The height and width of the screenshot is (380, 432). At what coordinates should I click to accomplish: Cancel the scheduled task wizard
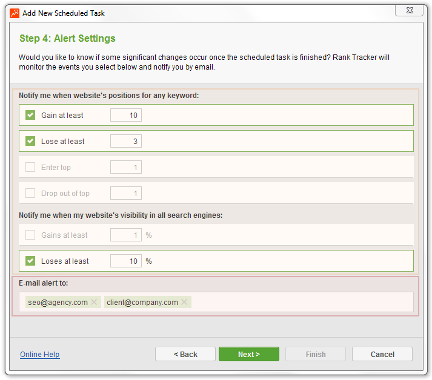pos(382,354)
